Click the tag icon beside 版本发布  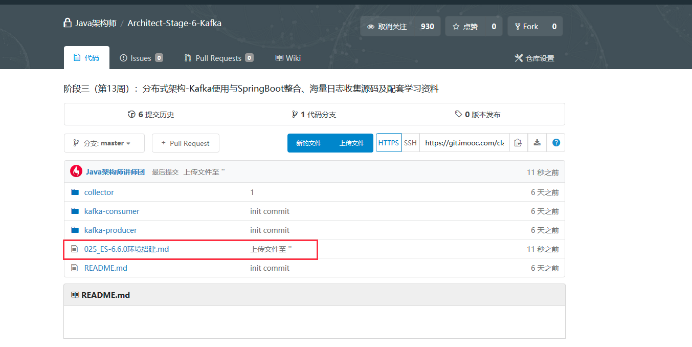[x=458, y=114]
